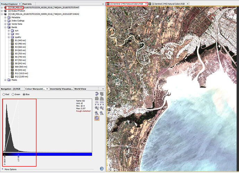Close the [3] Sentinel 2 MSI Natural Colors tab

point(146,4)
